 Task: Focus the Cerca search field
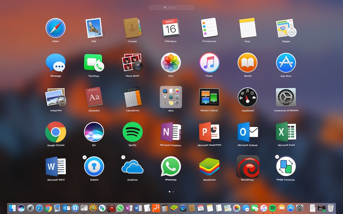[171, 8]
